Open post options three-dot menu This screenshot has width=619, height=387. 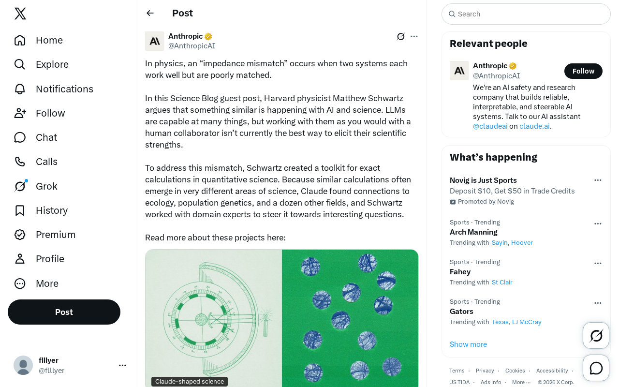pyautogui.click(x=414, y=36)
